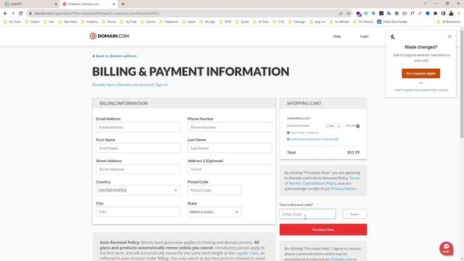Click the First Name field

[138, 148]
